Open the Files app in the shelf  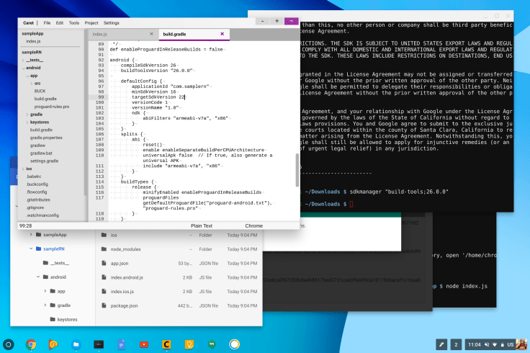pos(76,344)
